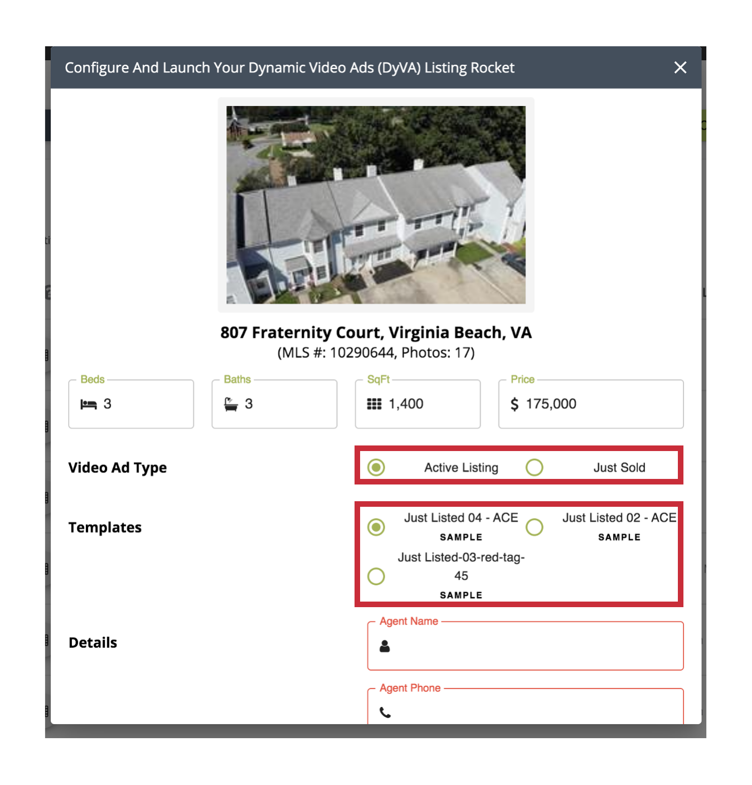Image resolution: width=752 pixels, height=785 pixels.
Task: Click the phone icon in Agent Phone
Action: pos(385,712)
